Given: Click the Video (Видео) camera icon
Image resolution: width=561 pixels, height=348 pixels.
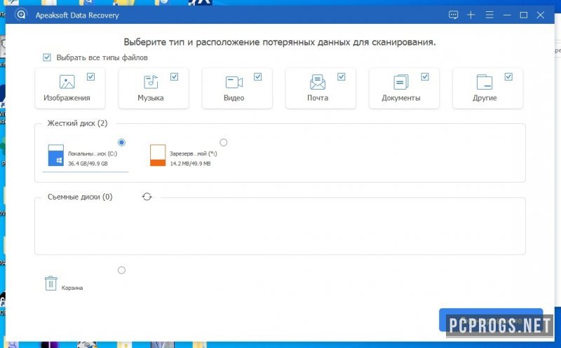Looking at the screenshot, I should coord(234,82).
